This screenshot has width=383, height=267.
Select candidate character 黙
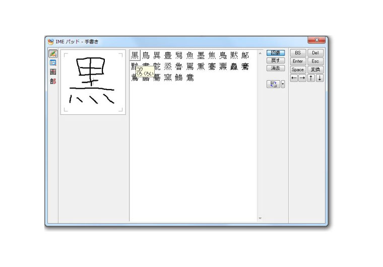click(x=234, y=55)
